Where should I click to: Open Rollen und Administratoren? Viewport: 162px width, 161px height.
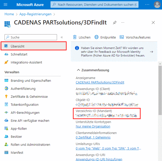[30, 144]
